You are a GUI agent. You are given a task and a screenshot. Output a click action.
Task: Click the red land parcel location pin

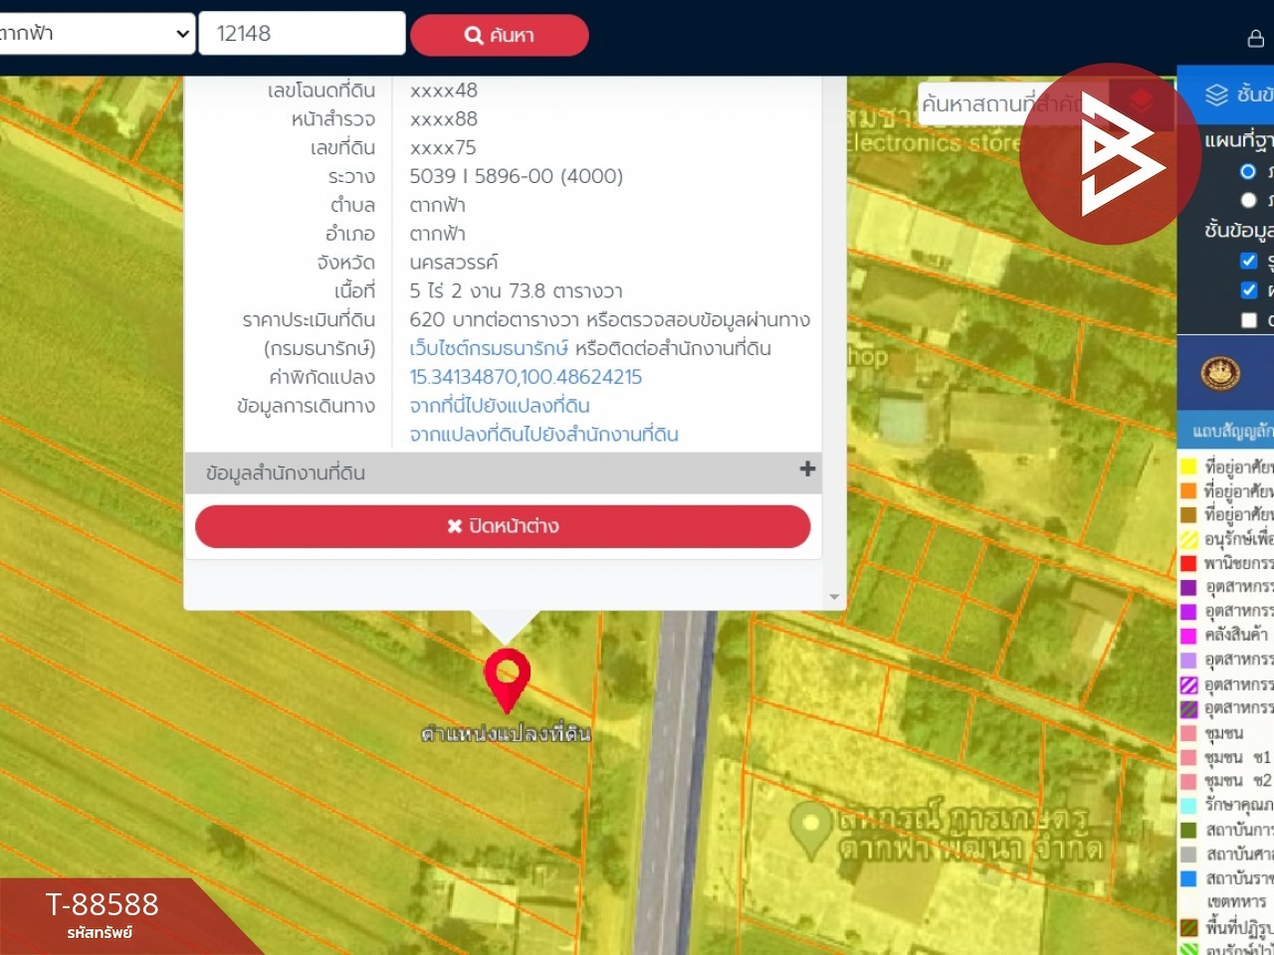(x=507, y=680)
